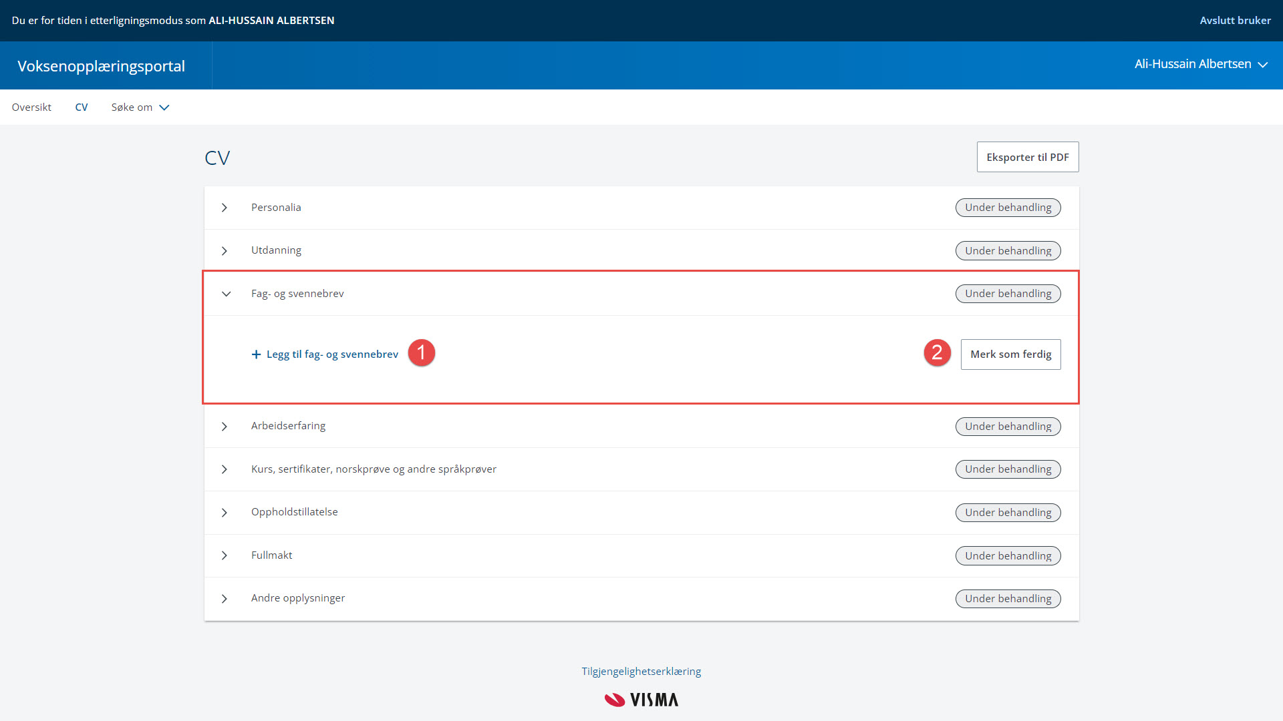Click Under behandling badge on Utdanning row
The width and height of the screenshot is (1283, 721).
pyautogui.click(x=1008, y=251)
